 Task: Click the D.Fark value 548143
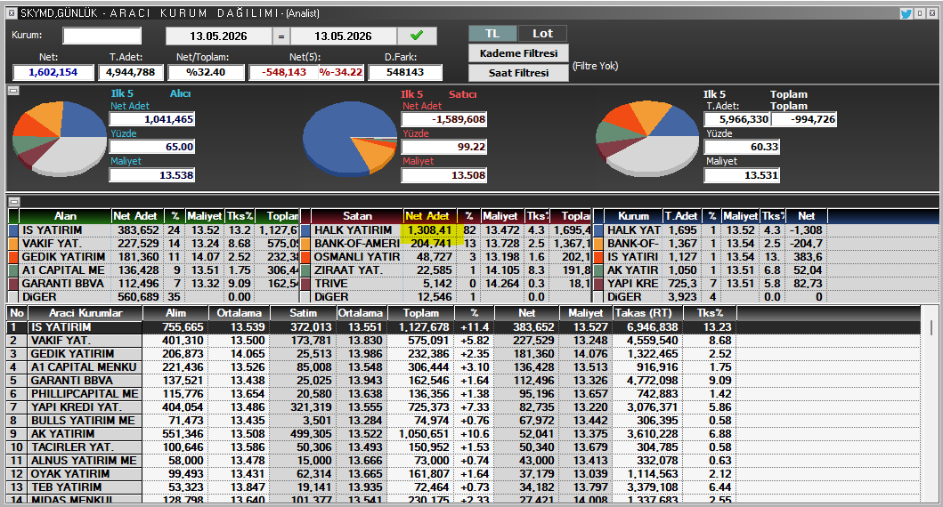coord(405,72)
